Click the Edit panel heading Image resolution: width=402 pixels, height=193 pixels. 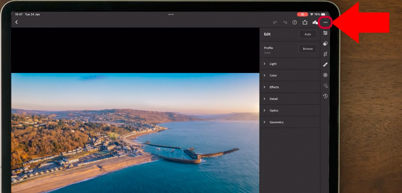coord(267,34)
